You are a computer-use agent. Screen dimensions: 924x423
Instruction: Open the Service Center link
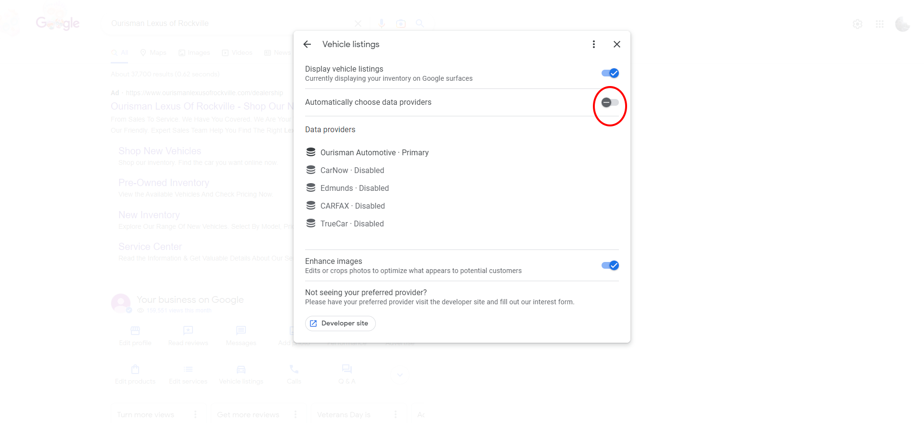[150, 247]
